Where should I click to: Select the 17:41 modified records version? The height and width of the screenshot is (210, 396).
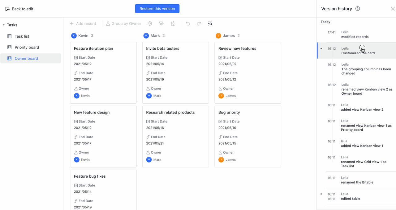(x=355, y=35)
